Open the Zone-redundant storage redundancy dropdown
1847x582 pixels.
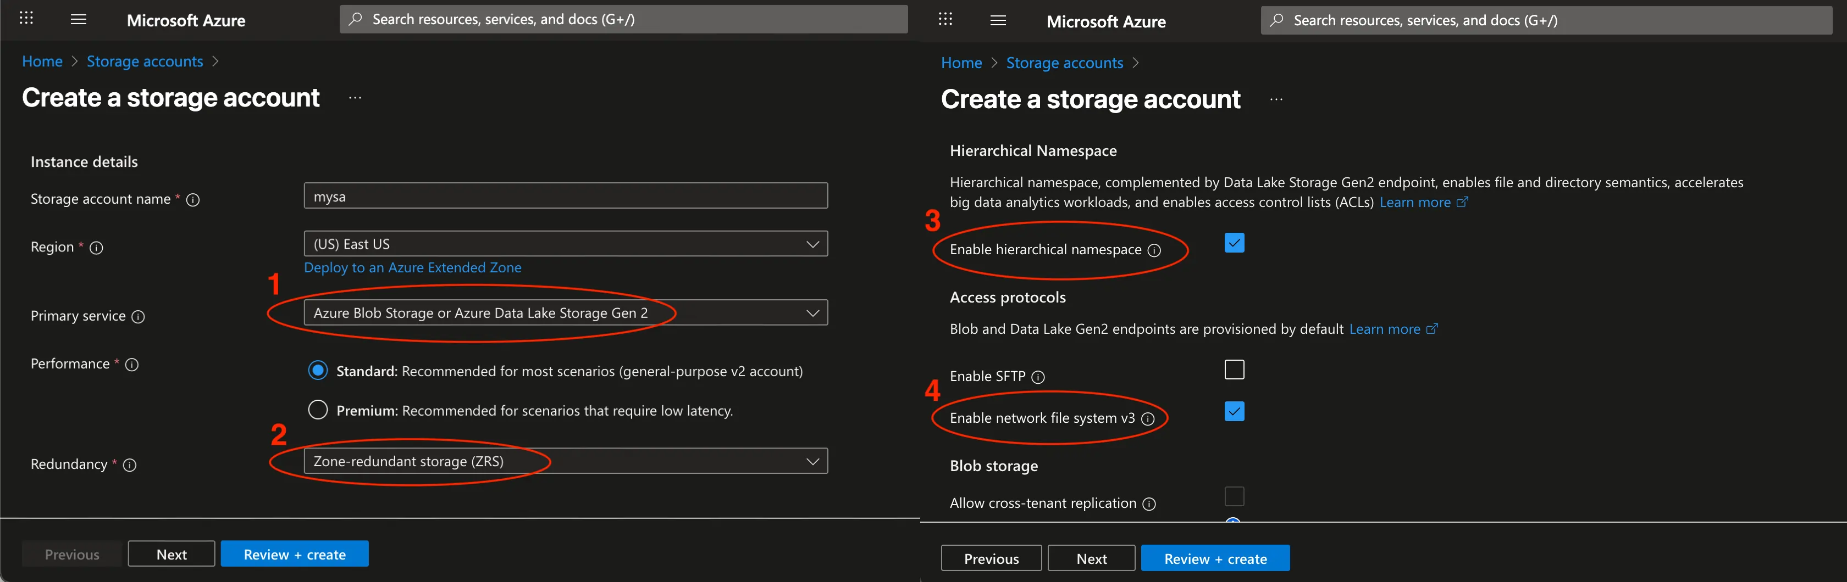[x=565, y=461]
